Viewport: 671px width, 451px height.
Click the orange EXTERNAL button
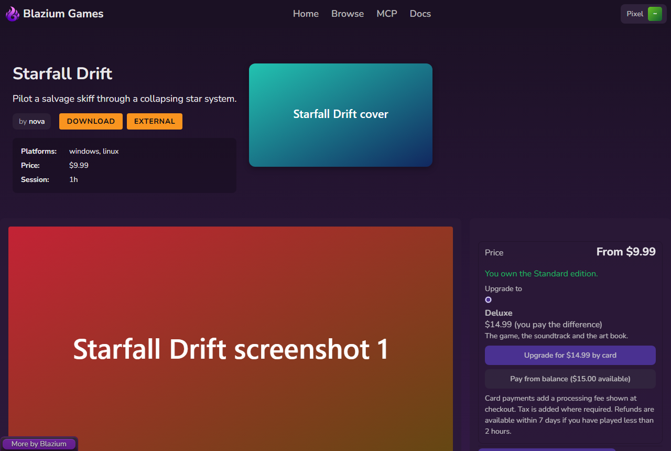[155, 121]
